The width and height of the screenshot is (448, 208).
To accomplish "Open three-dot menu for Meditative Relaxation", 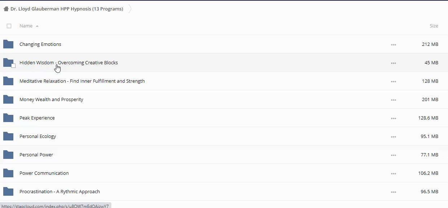I will (393, 82).
